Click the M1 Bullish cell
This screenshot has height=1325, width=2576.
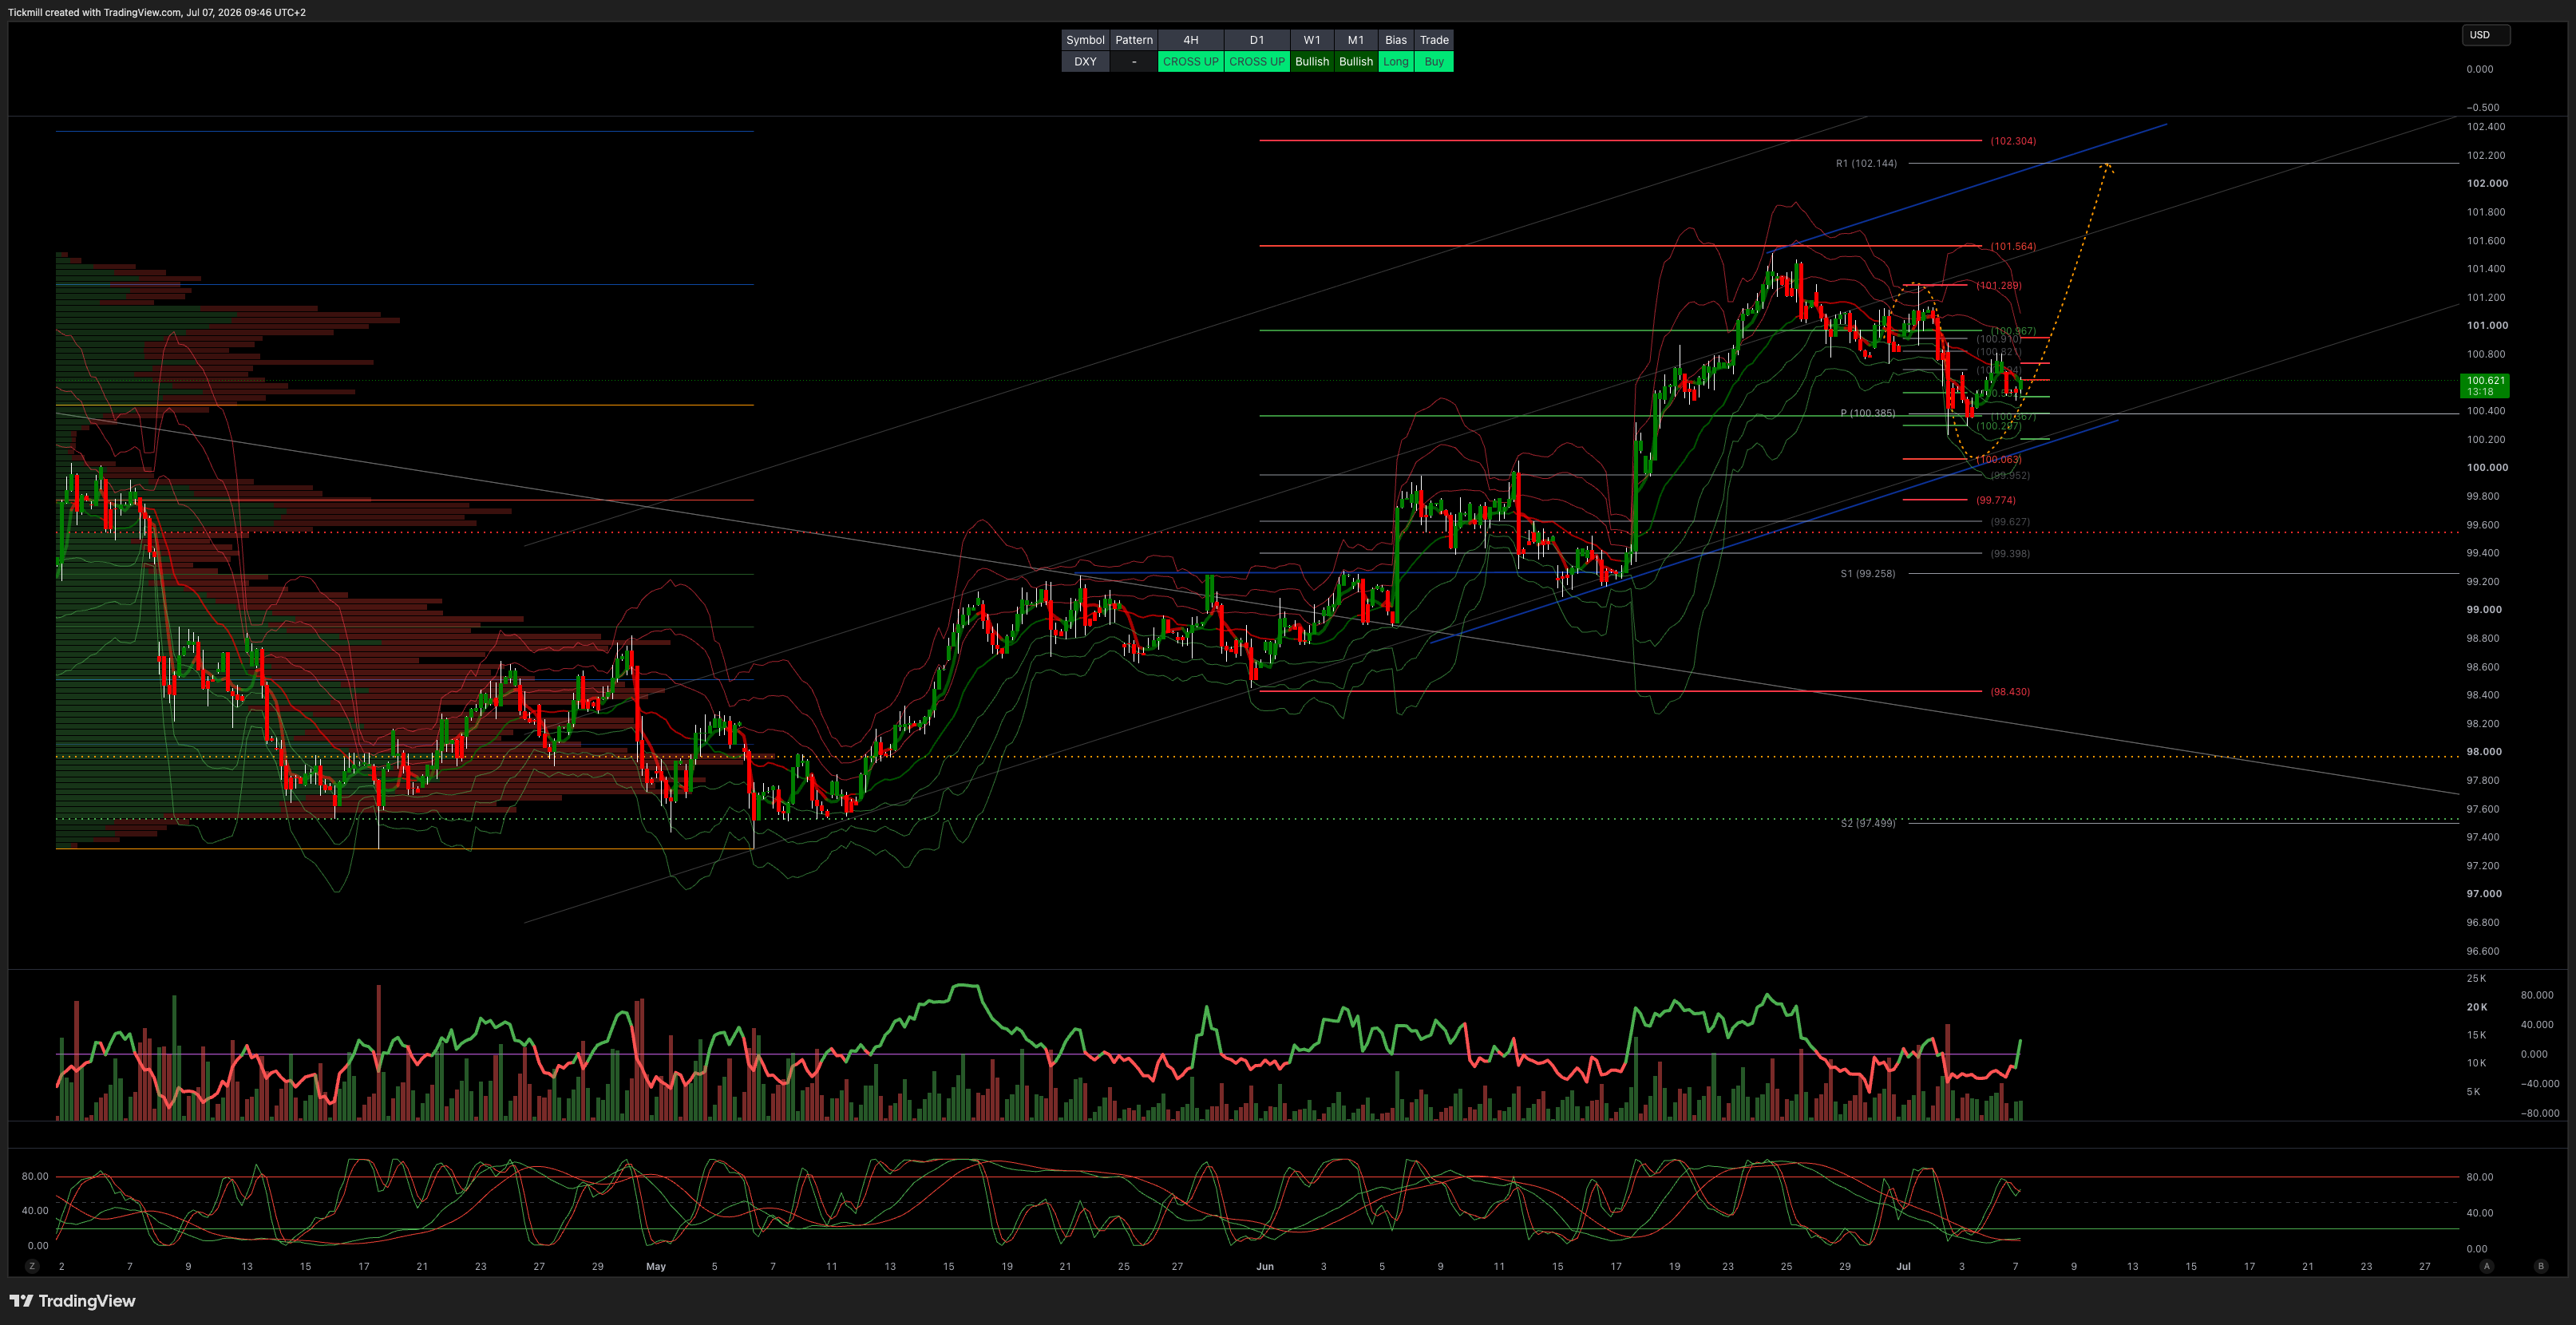(x=1356, y=62)
